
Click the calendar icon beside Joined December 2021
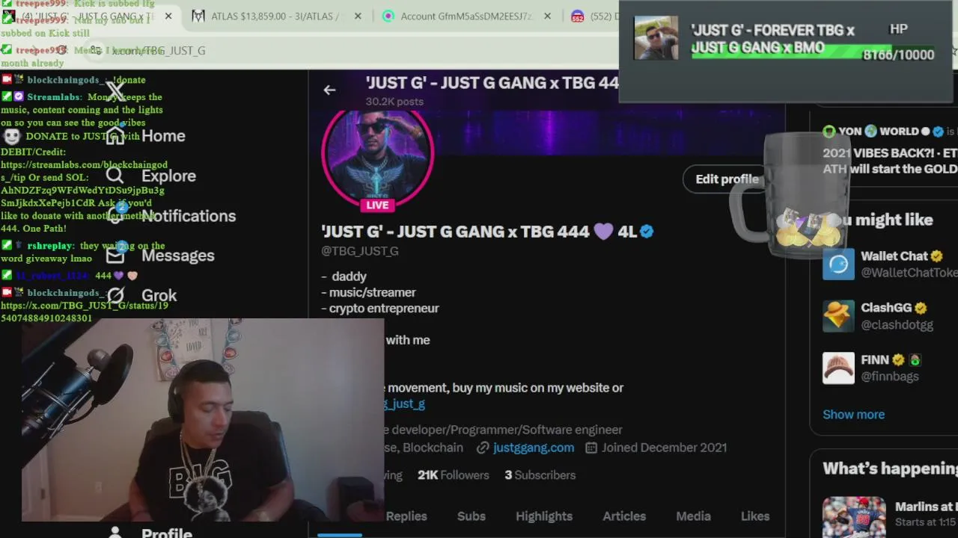click(x=591, y=448)
